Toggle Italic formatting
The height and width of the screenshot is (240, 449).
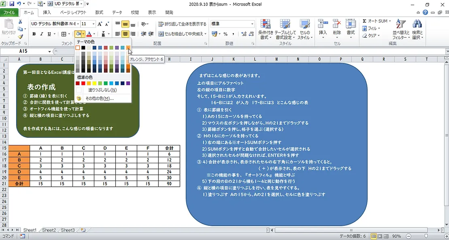(x=42, y=34)
